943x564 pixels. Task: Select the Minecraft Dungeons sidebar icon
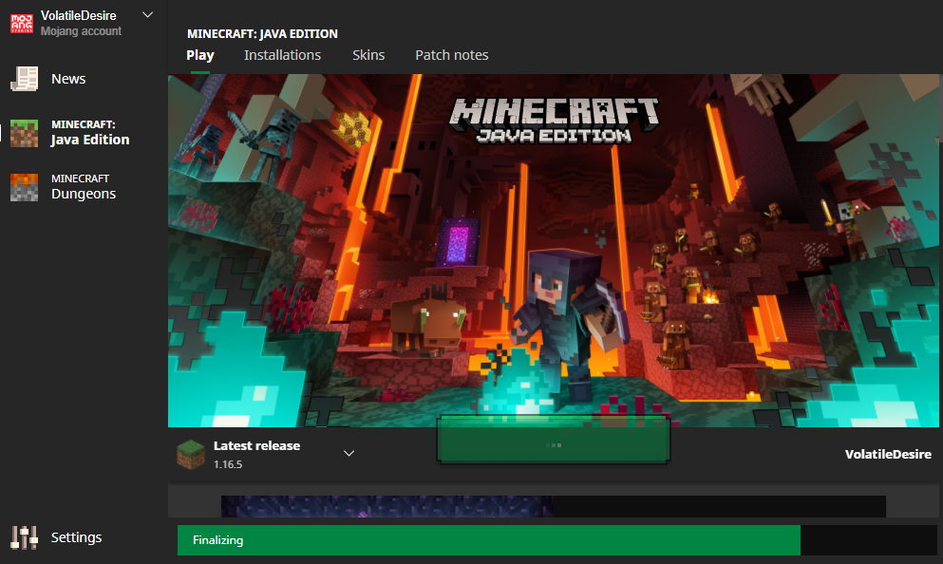click(24, 187)
